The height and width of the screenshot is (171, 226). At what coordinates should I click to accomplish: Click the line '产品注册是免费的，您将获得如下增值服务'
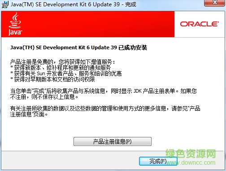[62, 62]
